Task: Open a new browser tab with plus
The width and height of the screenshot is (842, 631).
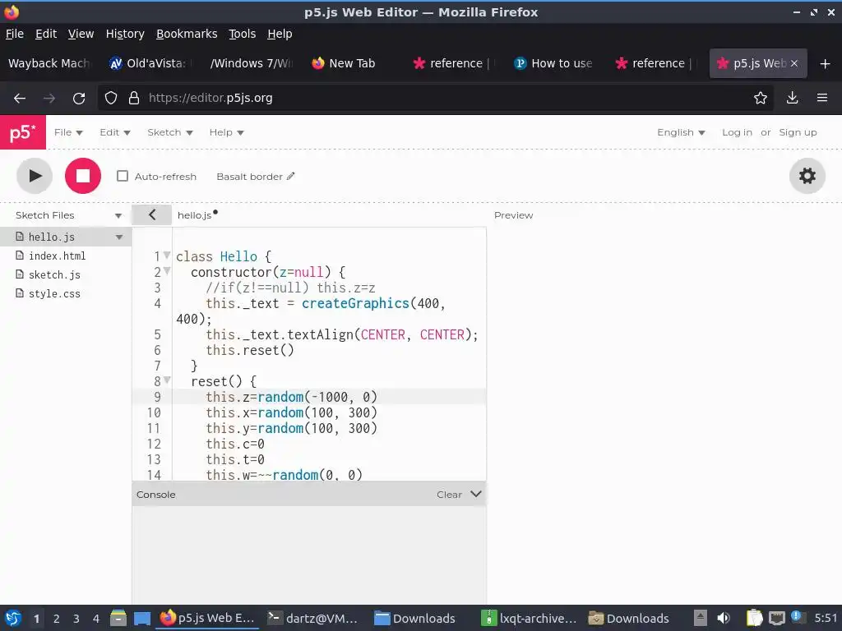Action: pyautogui.click(x=825, y=64)
